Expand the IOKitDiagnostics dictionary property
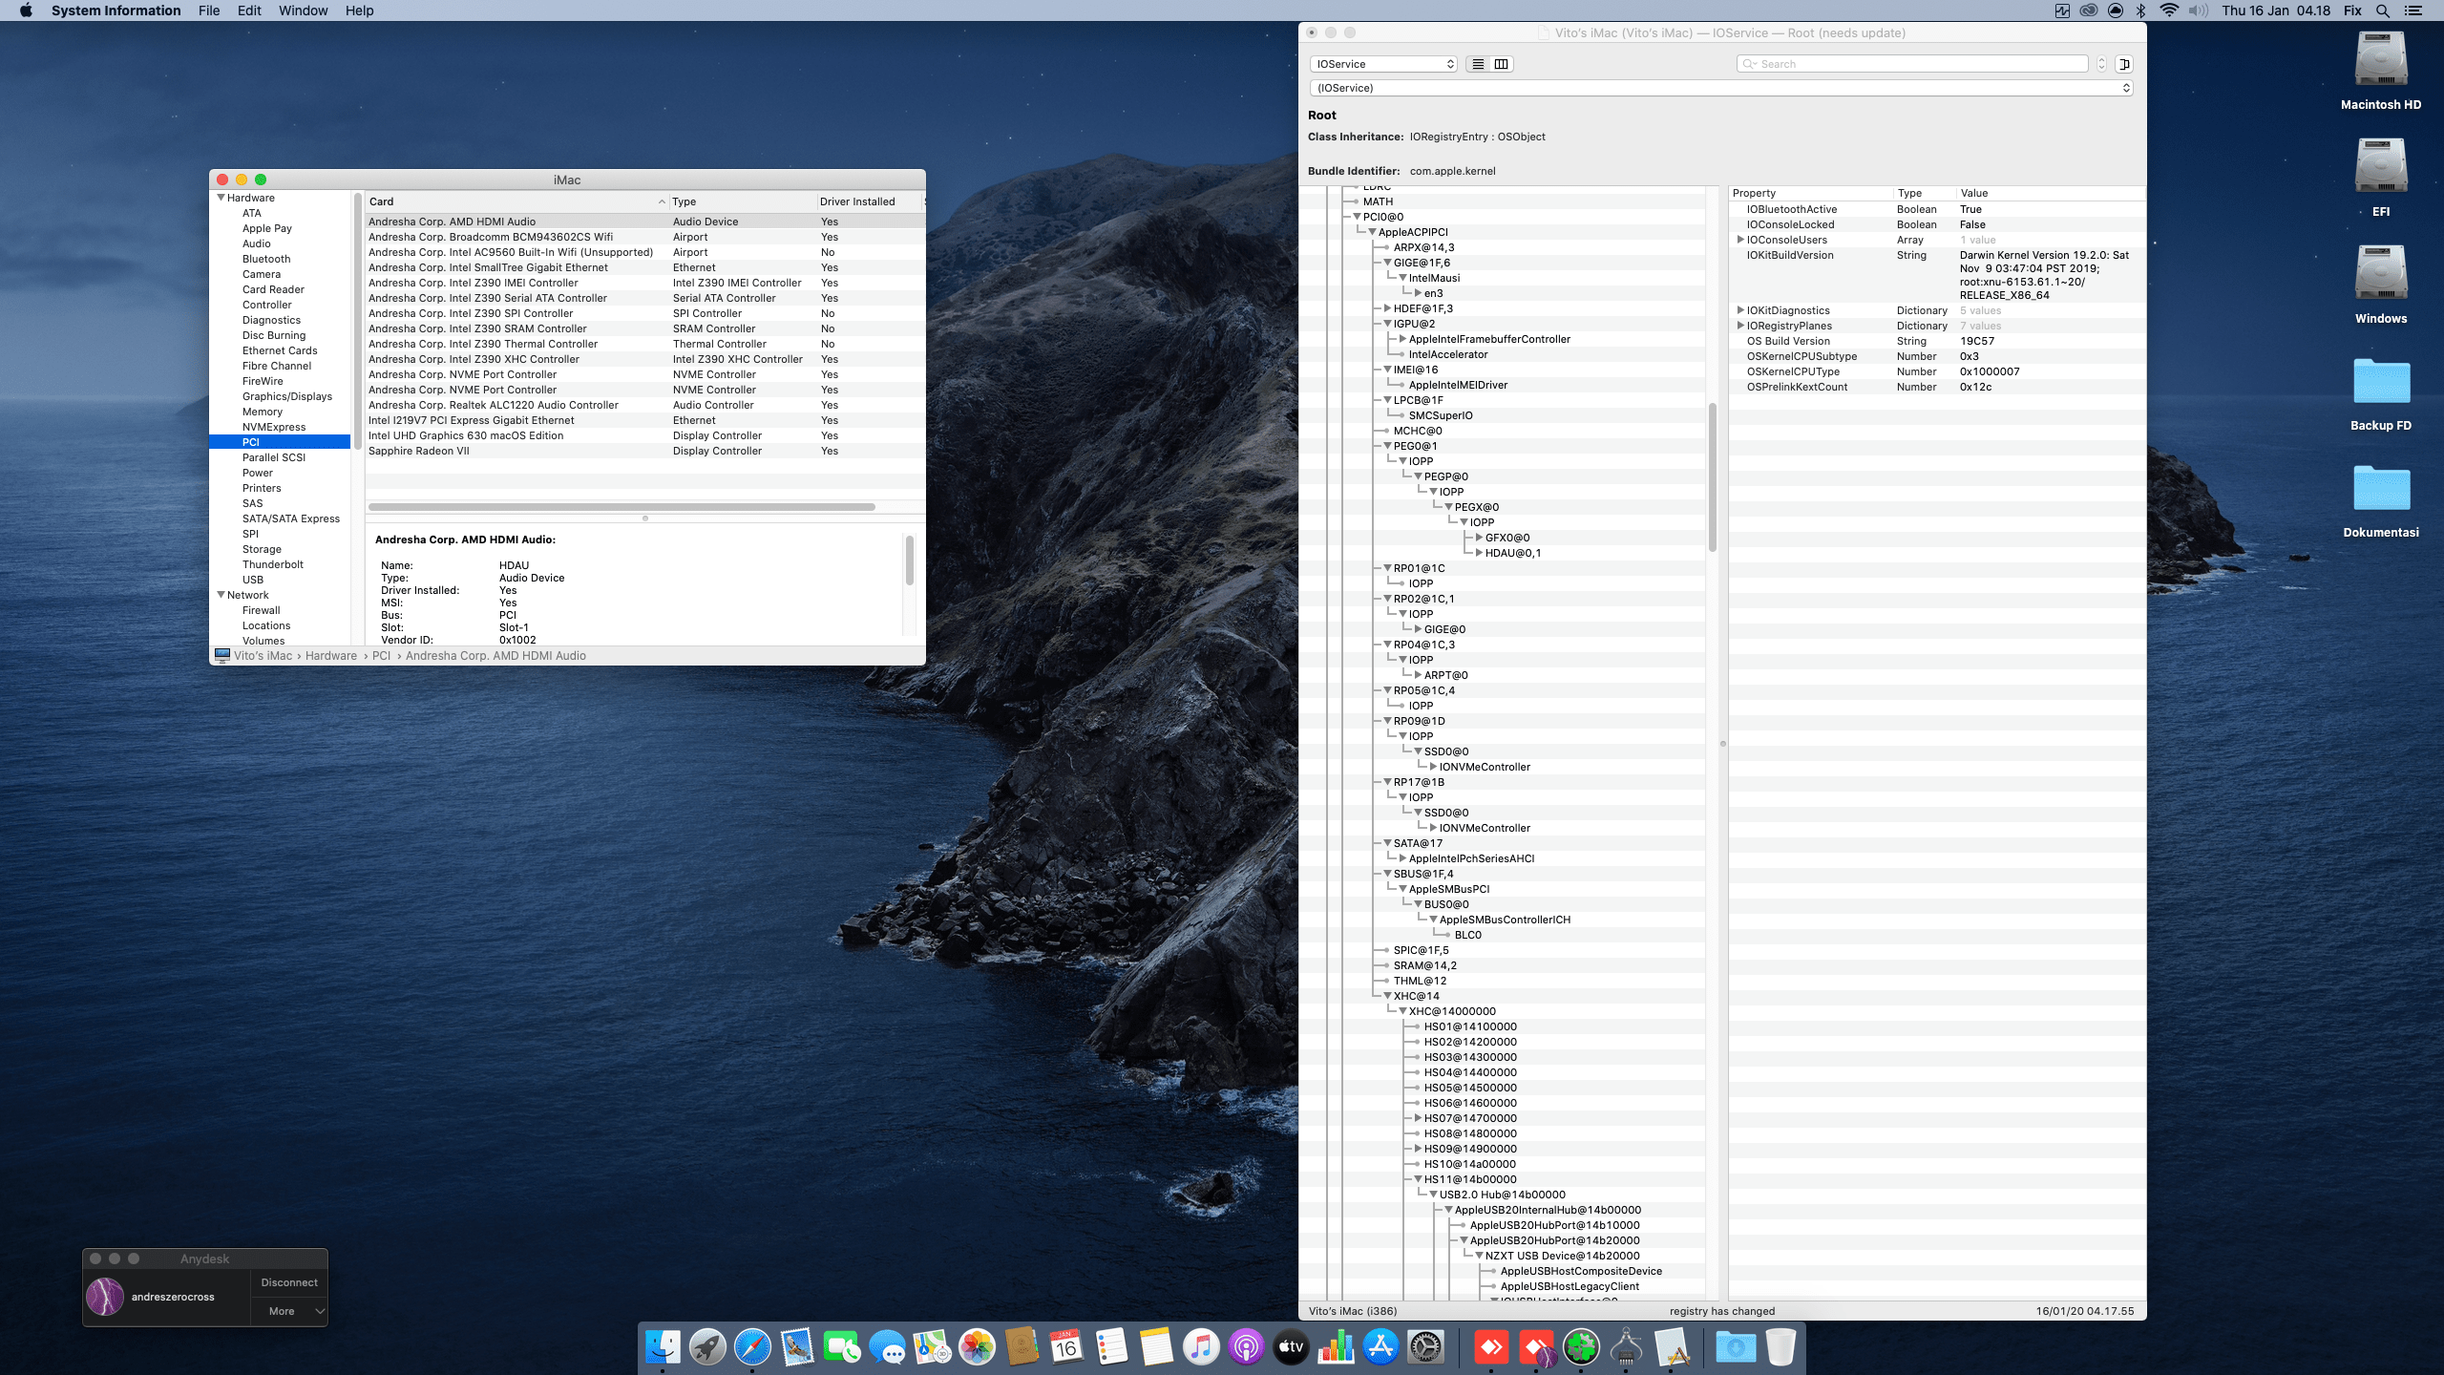Screen dimensions: 2444x1375 (1740, 310)
